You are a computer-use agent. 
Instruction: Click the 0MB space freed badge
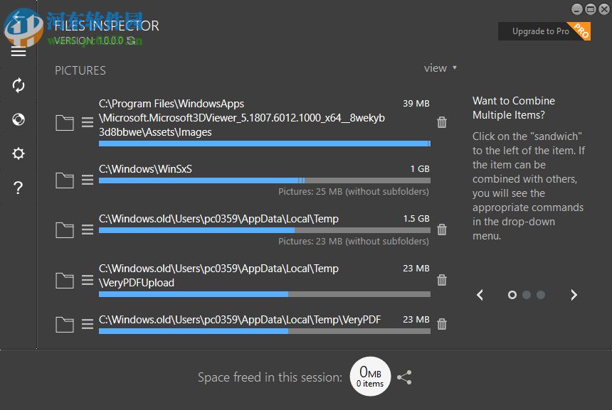[370, 376]
